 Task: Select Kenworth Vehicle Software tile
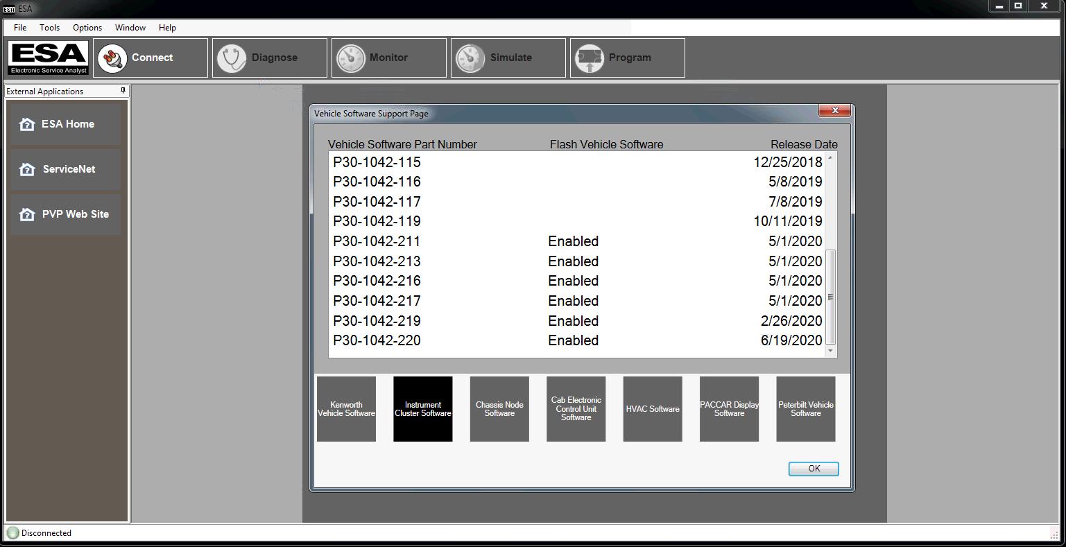point(346,409)
